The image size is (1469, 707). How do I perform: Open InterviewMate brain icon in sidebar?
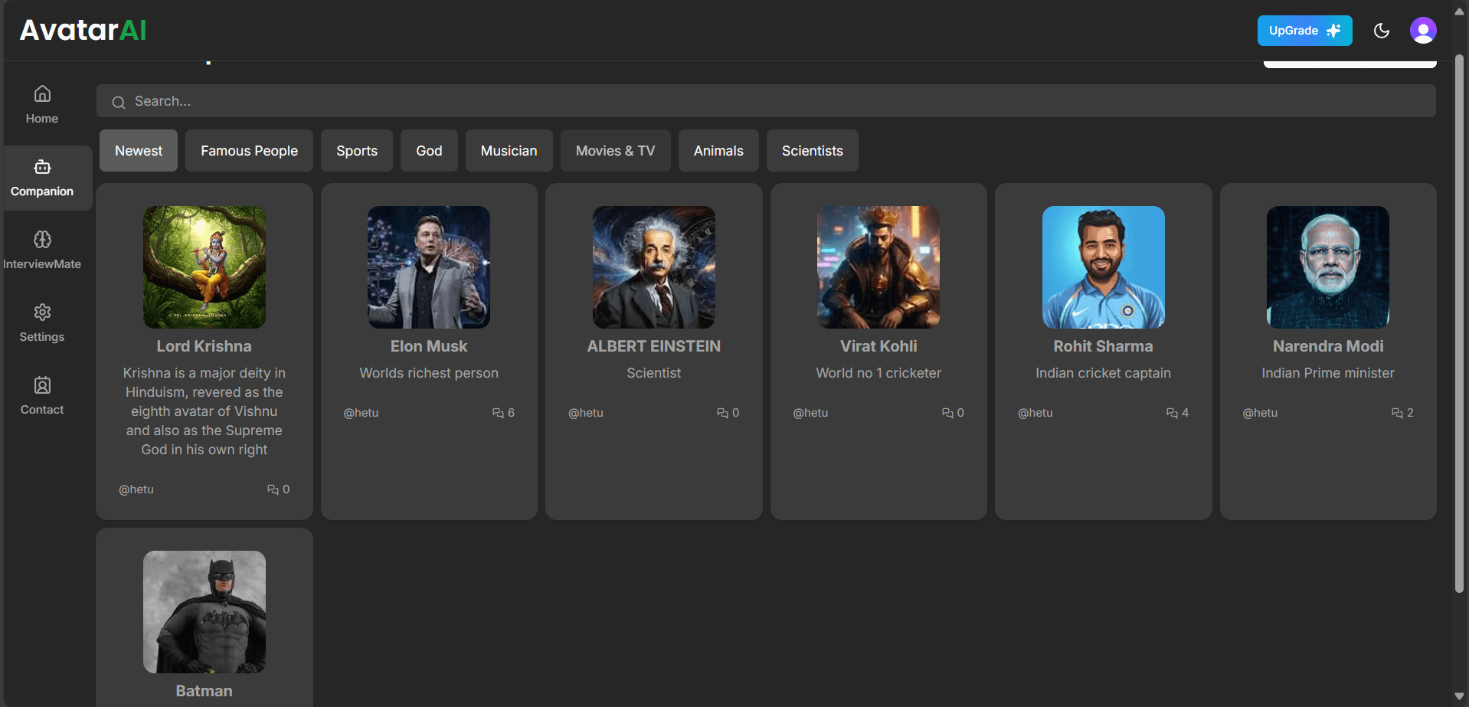pos(42,239)
